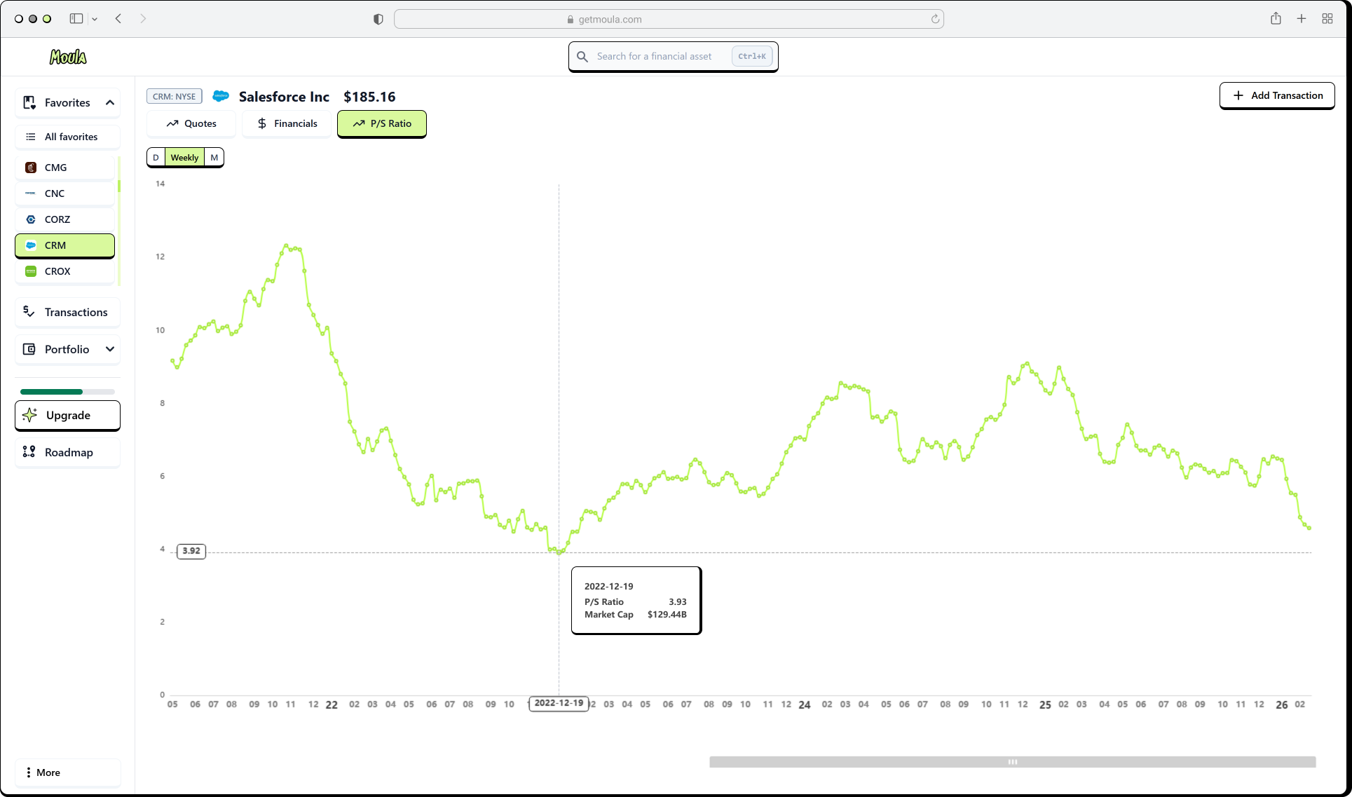The image size is (1352, 797).
Task: Switch to the P/S Ratio tab
Action: (x=382, y=123)
